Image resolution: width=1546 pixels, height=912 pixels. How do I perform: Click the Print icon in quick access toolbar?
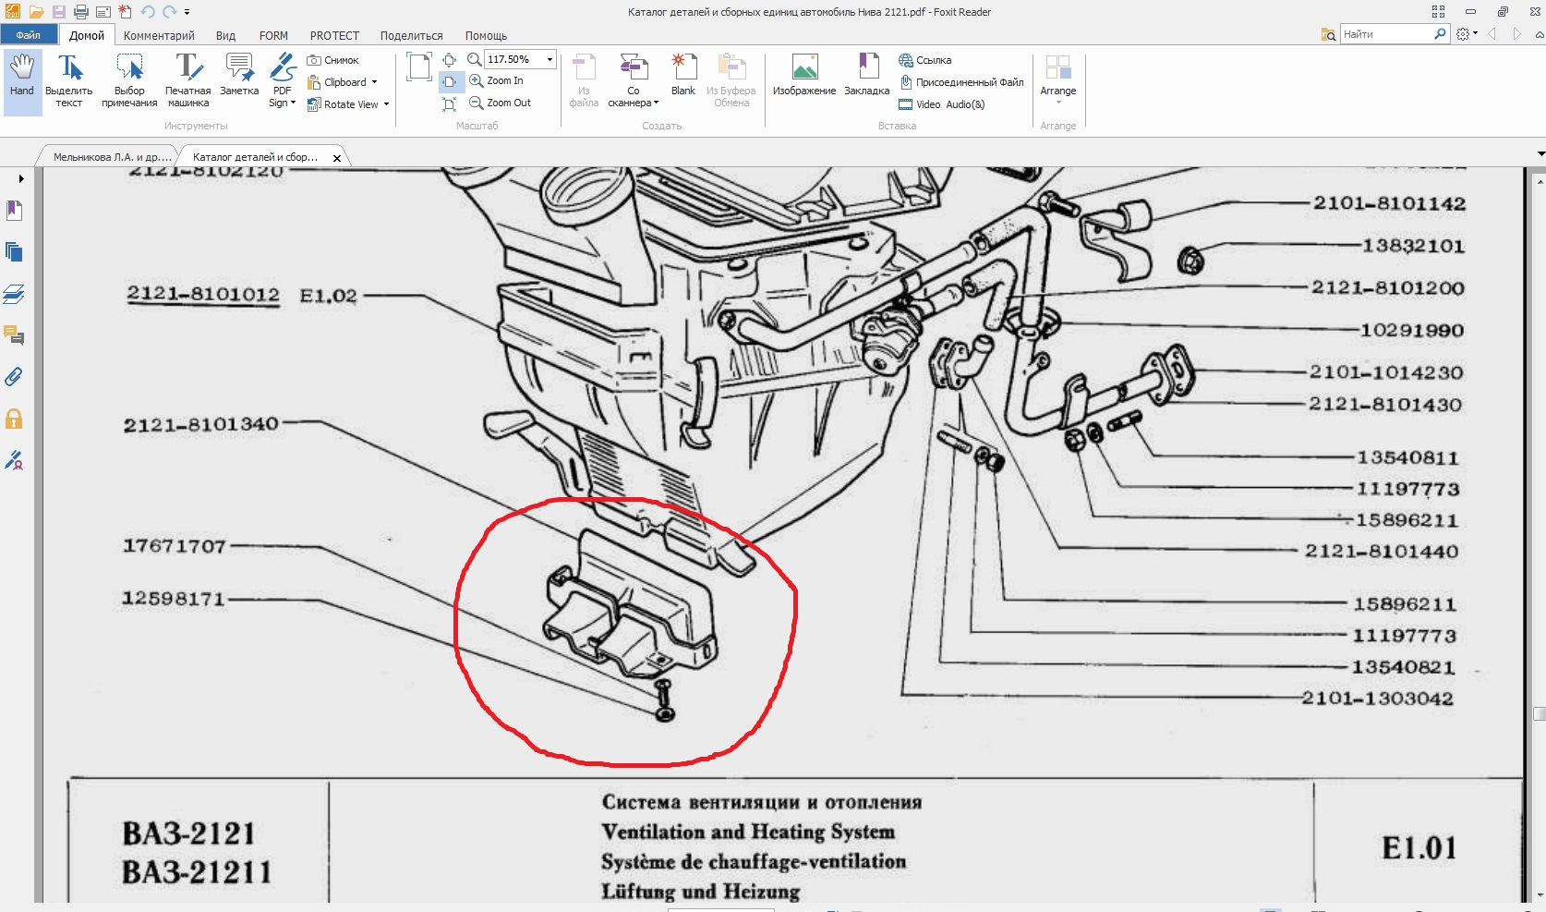tap(80, 12)
